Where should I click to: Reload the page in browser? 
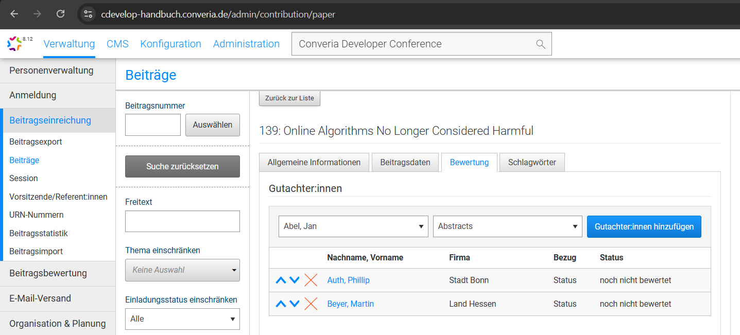tap(60, 14)
